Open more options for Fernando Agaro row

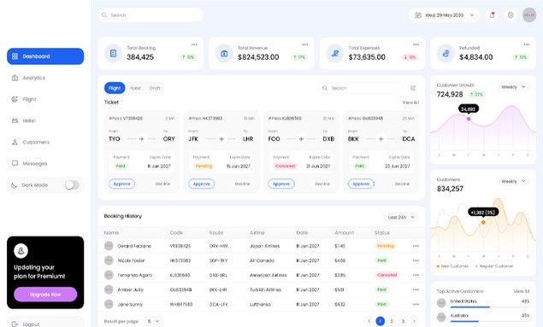(x=416, y=275)
